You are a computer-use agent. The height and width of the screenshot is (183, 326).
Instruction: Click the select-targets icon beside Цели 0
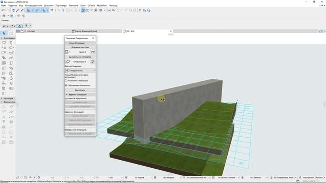[x=93, y=52]
